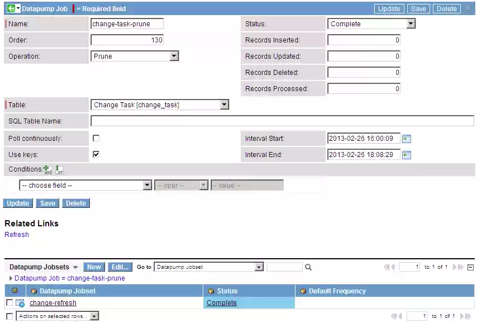Screen dimensions: 477x323
Task: Add an AND condition with the green plus icon
Action: 47,169
